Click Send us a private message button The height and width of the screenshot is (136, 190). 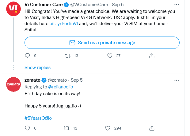[102, 43]
